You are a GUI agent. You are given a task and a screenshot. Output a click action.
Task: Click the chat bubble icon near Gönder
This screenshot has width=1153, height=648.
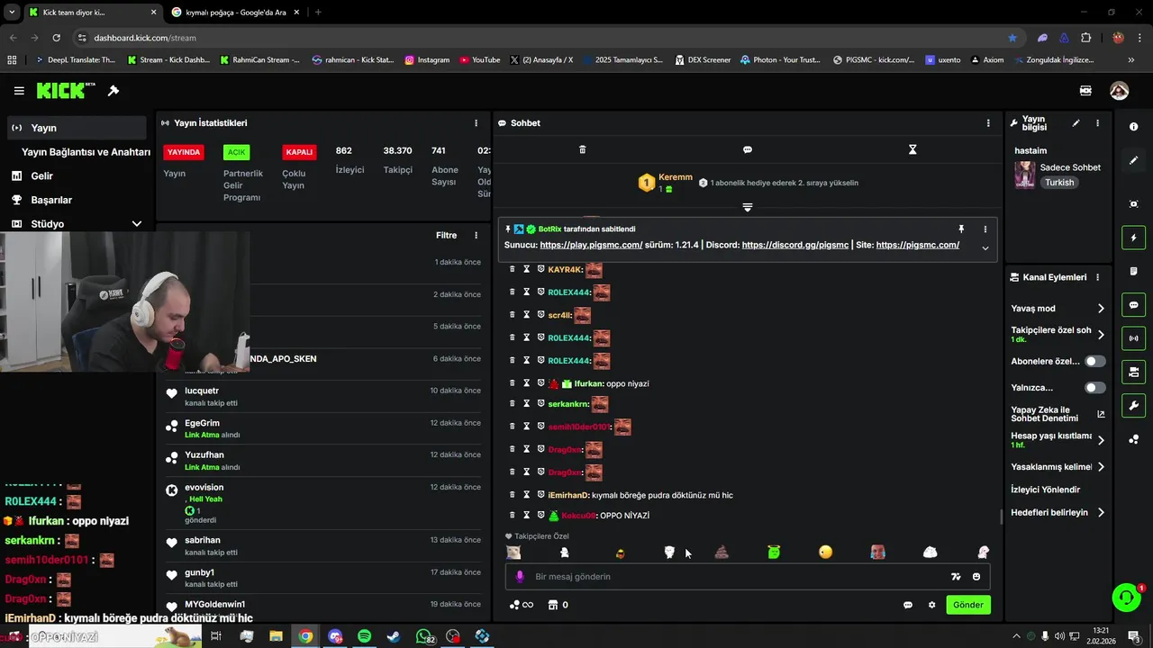point(908,605)
